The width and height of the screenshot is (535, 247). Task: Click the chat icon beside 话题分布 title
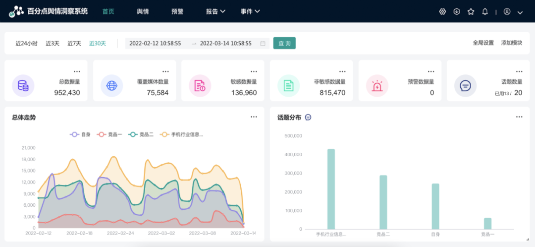click(x=308, y=118)
